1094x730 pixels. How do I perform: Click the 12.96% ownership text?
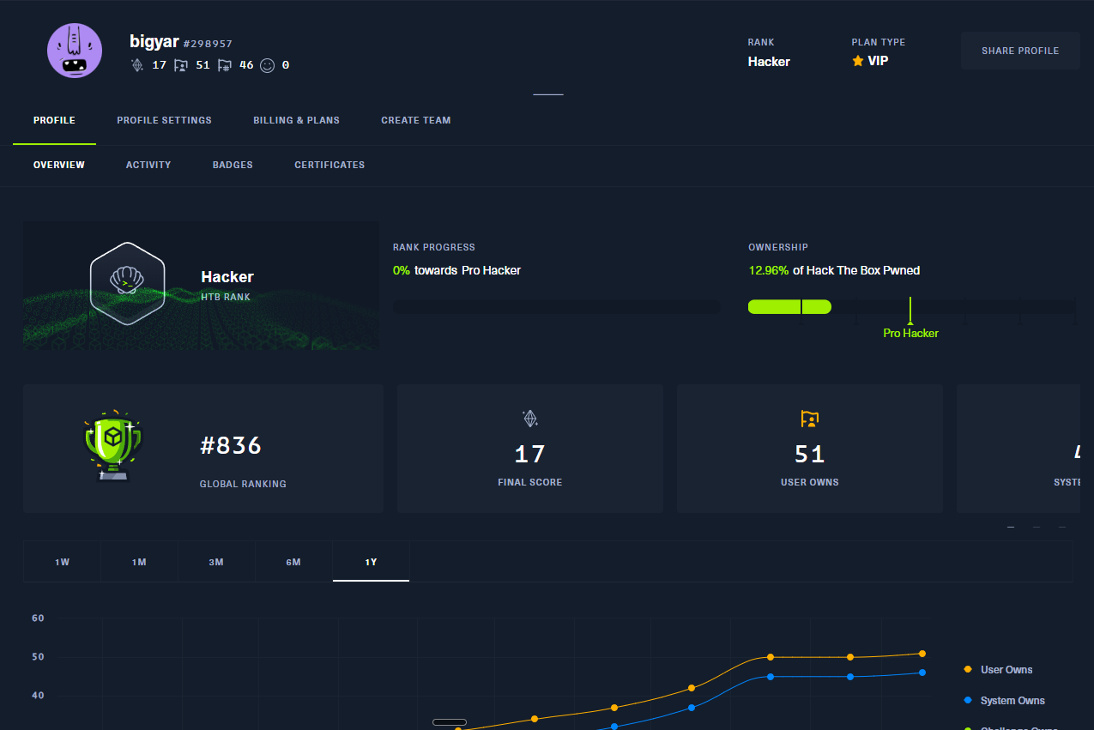click(x=769, y=270)
